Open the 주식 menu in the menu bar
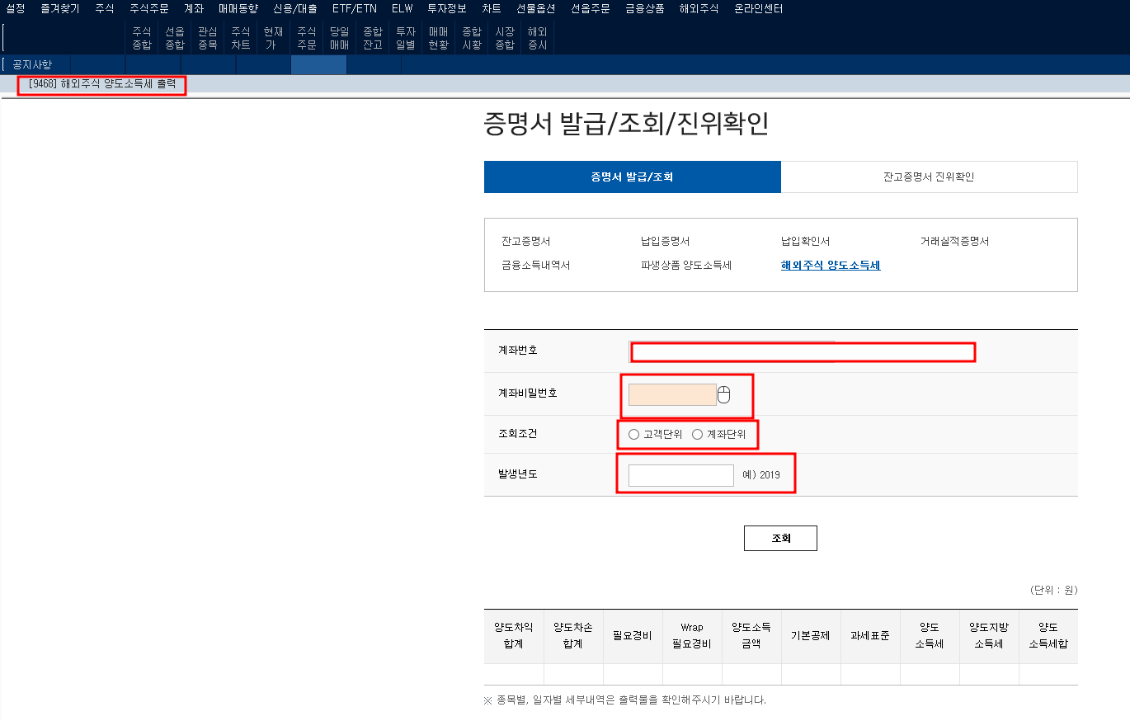This screenshot has width=1130, height=721. tap(105, 9)
